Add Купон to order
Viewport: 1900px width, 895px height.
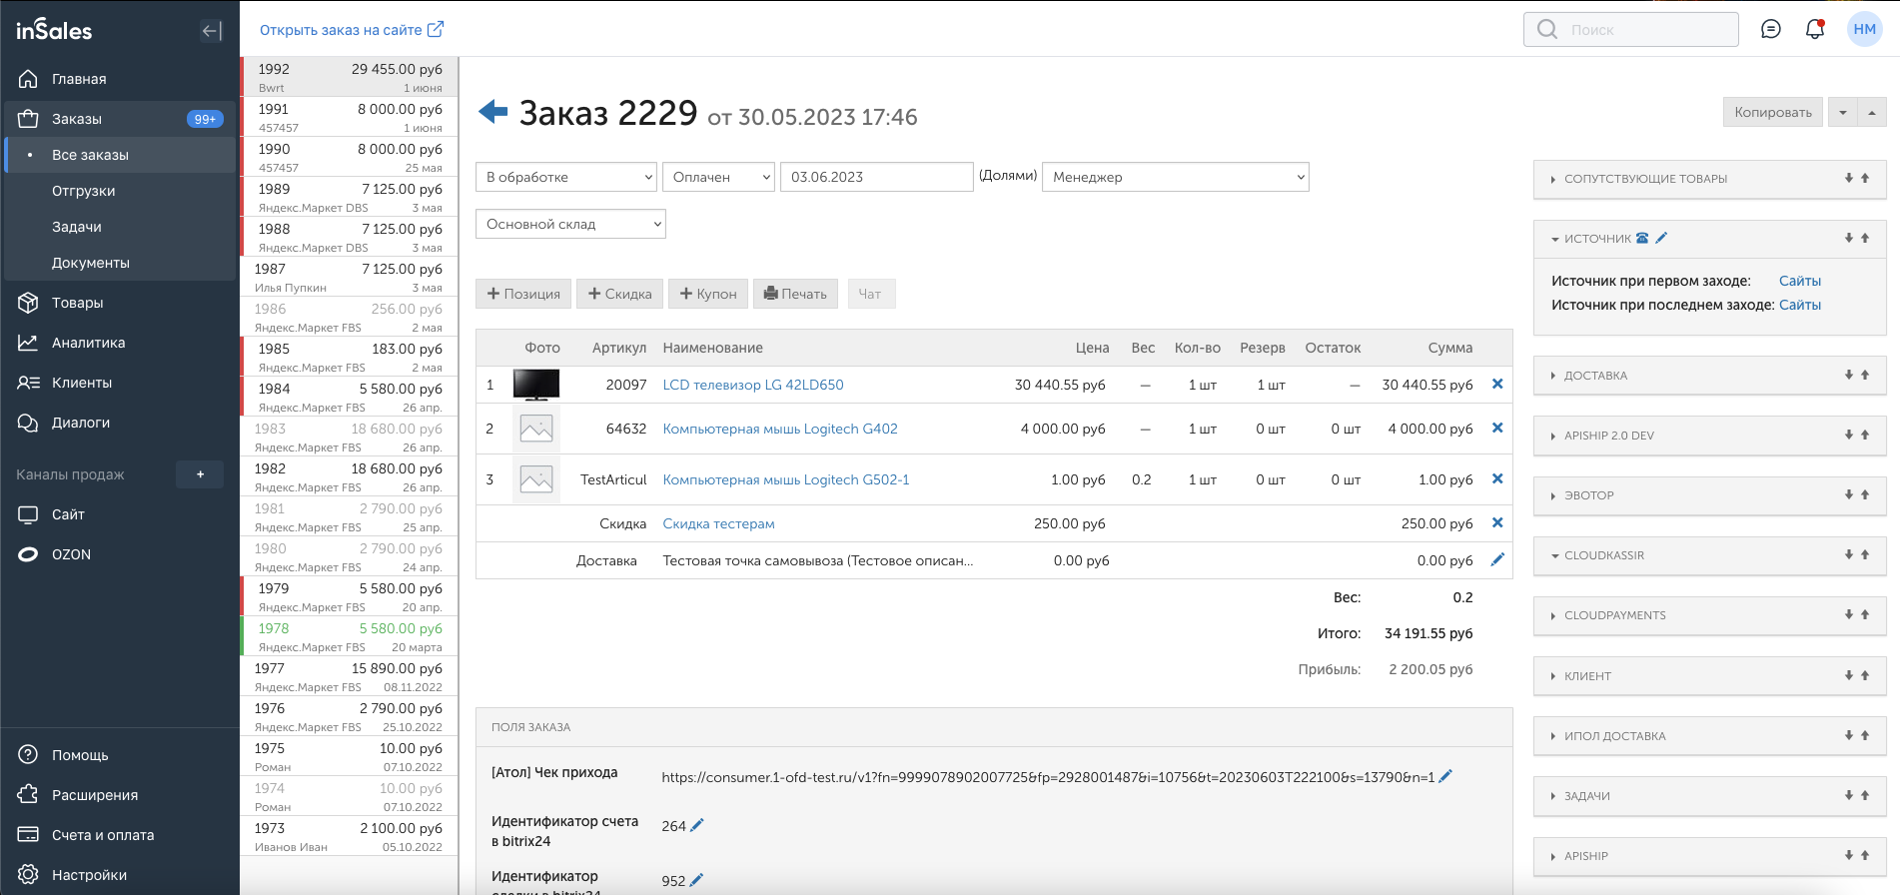(x=708, y=294)
